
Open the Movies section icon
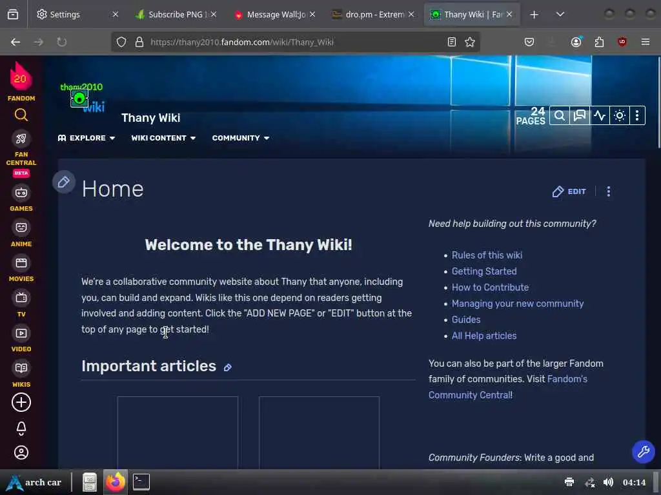21,263
